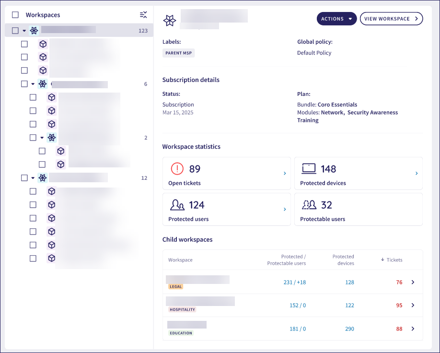Click the collapse-all icon beside Workspaces header

click(143, 15)
